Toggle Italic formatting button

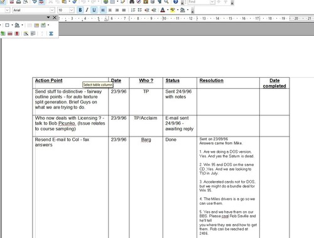coord(87,10)
